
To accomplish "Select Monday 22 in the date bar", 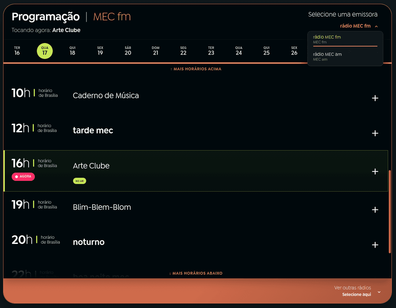I will (183, 51).
